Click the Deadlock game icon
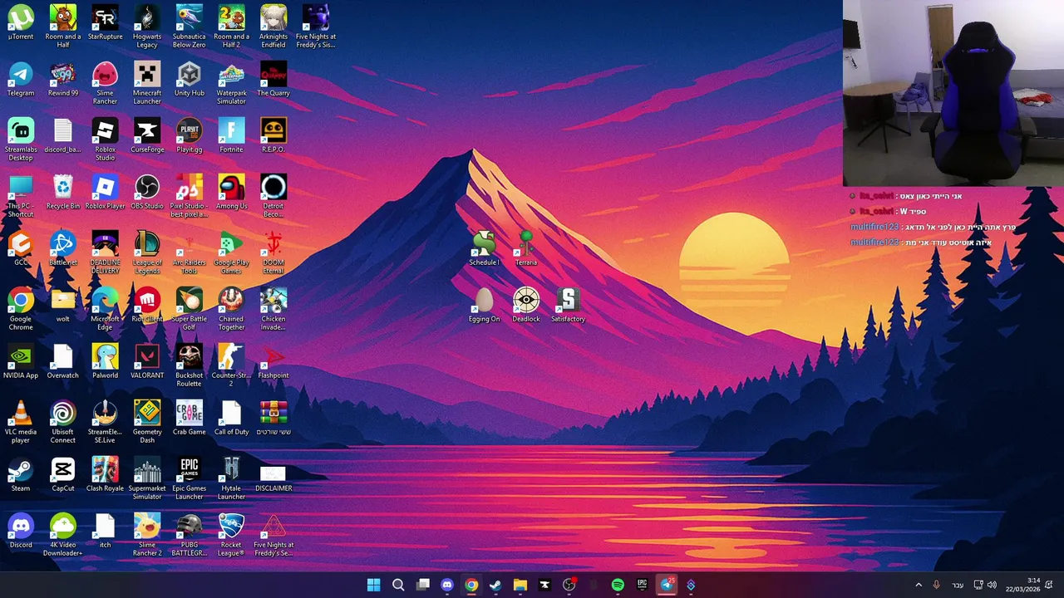This screenshot has width=1064, height=598. 526,306
